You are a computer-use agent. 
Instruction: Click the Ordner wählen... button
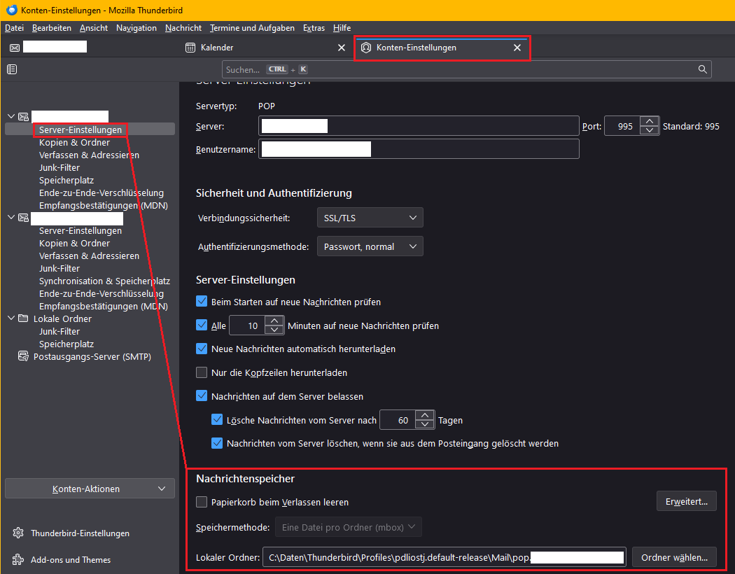coord(674,557)
